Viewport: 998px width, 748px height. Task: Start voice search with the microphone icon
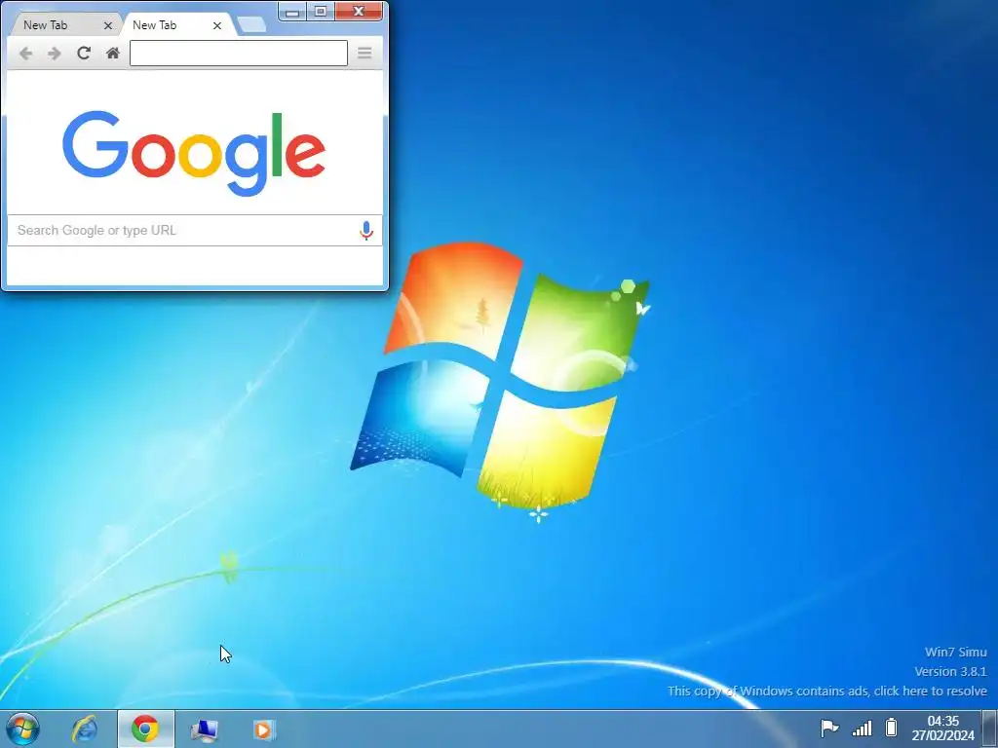coord(366,230)
